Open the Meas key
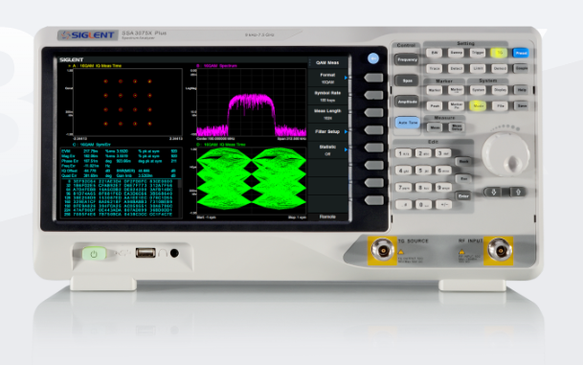The height and width of the screenshot is (365, 583). click(x=435, y=127)
